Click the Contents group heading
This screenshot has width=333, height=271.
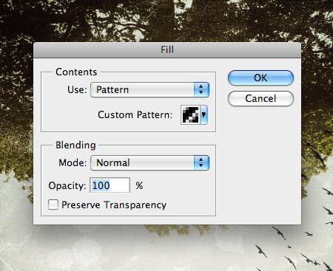(76, 72)
